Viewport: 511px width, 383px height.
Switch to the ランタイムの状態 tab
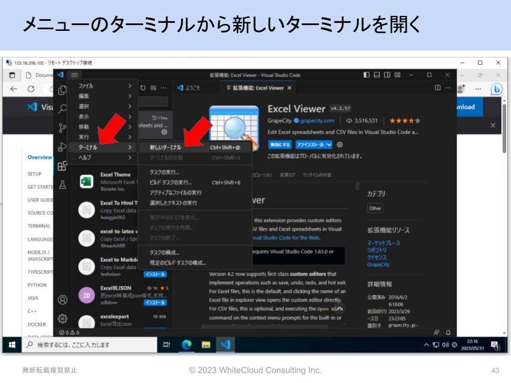(317, 175)
